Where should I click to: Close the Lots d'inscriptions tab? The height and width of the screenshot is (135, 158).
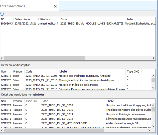55,6
